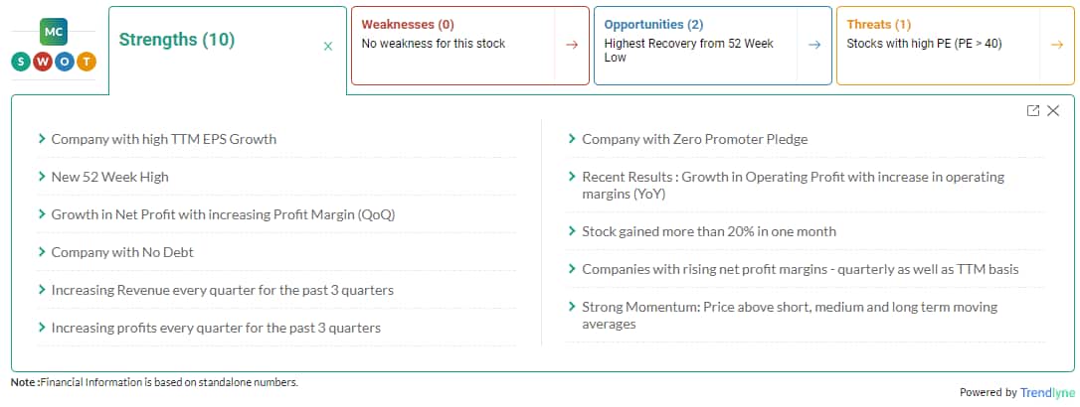Switch to the Weaknesses (0) tab

408,25
